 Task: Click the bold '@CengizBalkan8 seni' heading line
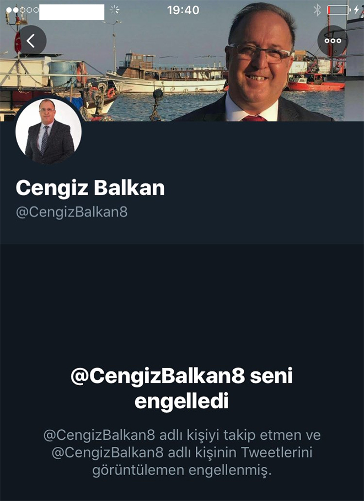point(181,377)
